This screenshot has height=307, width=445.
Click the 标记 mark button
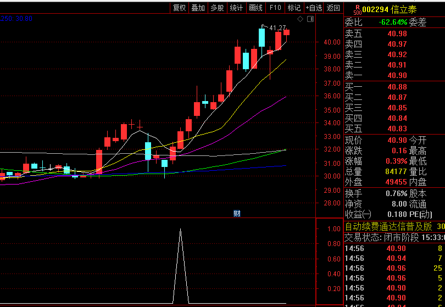(294, 8)
